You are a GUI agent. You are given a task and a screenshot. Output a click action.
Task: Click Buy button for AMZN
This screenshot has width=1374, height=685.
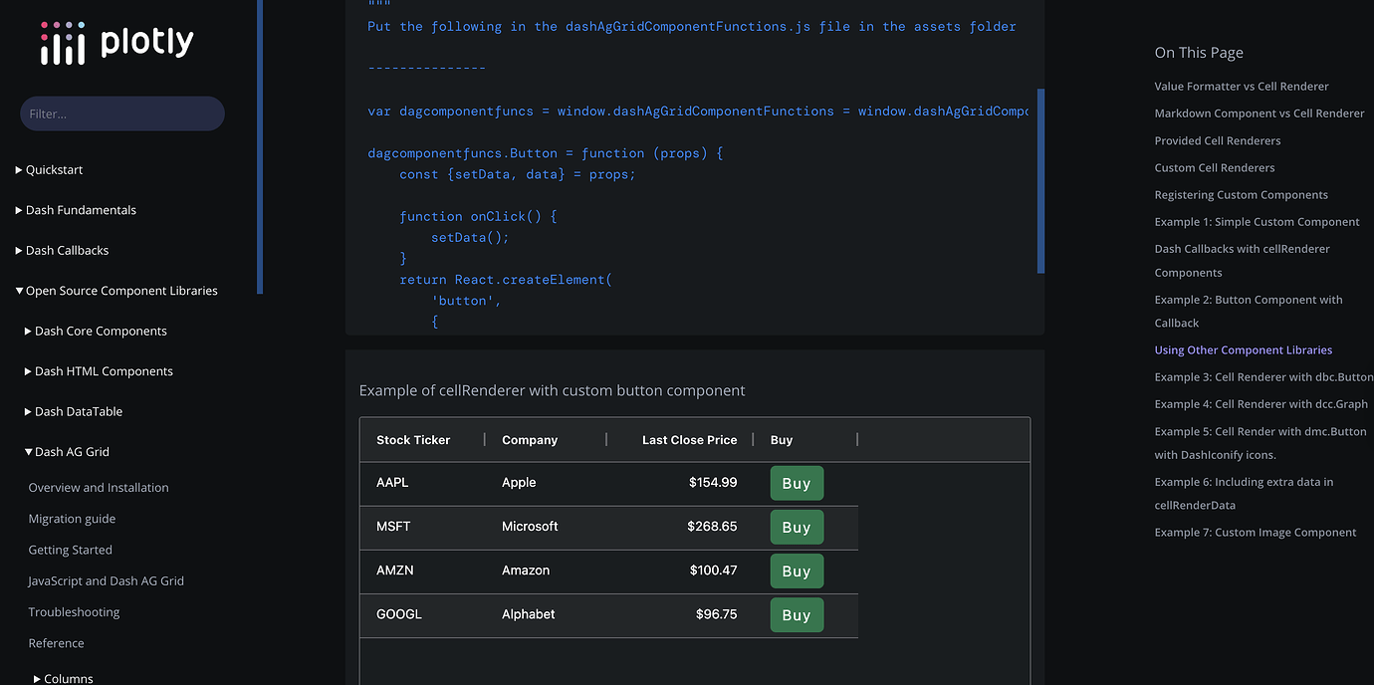point(797,571)
